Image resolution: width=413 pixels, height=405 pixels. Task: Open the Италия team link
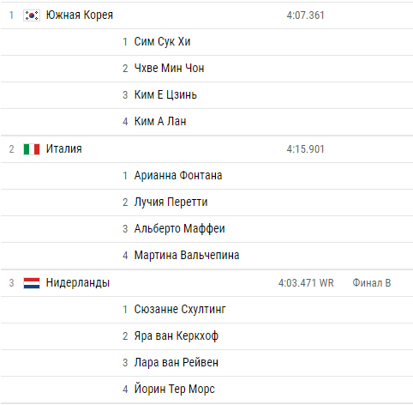[64, 149]
